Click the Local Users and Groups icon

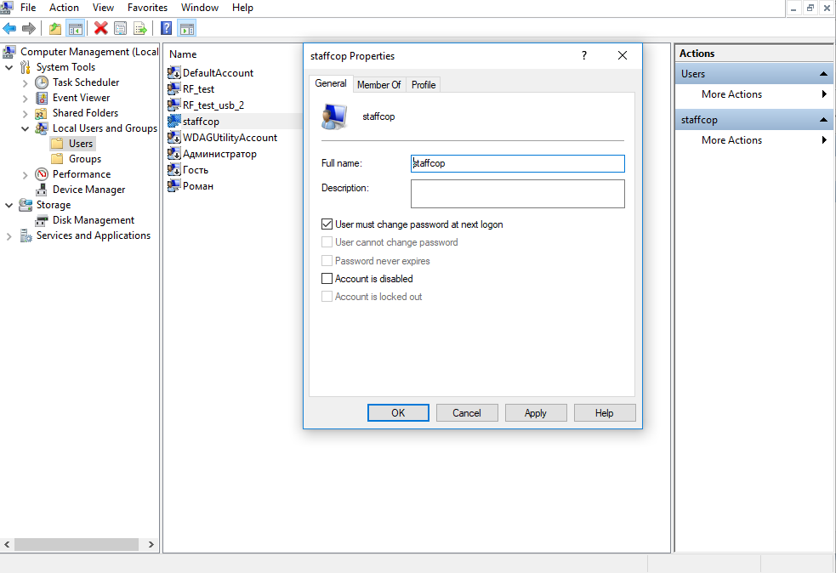[42, 128]
